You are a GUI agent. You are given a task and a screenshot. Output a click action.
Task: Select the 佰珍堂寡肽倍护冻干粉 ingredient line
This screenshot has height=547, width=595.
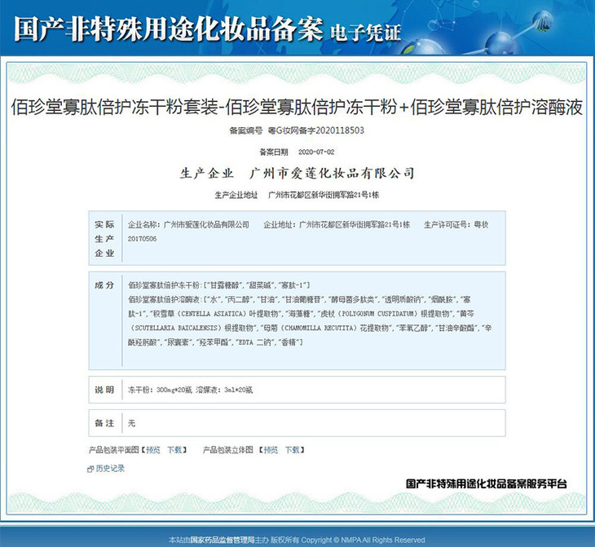point(219,285)
